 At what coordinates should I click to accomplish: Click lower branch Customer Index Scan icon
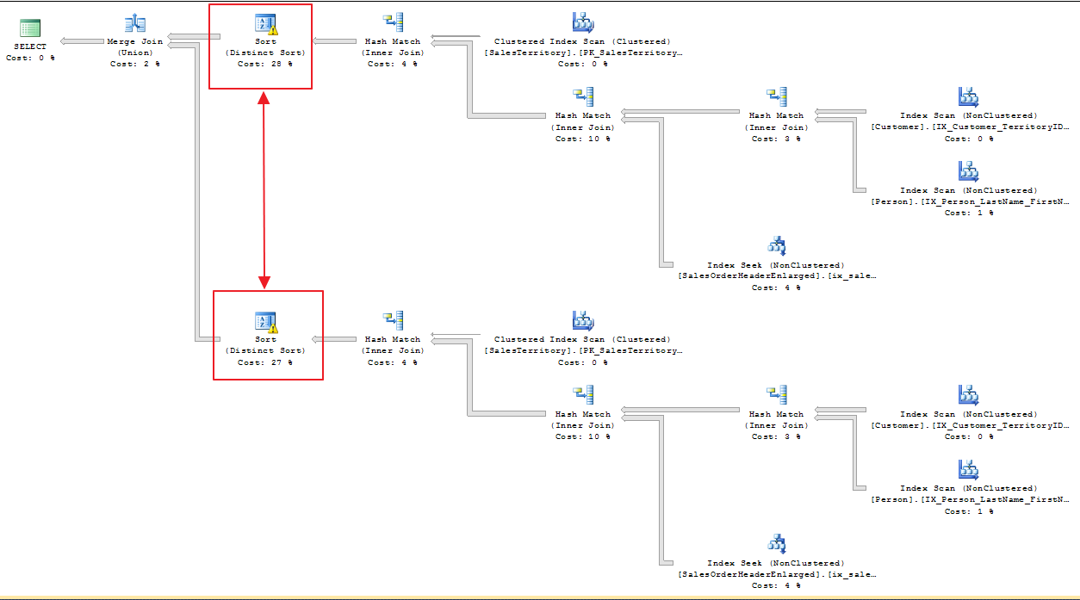click(x=969, y=396)
